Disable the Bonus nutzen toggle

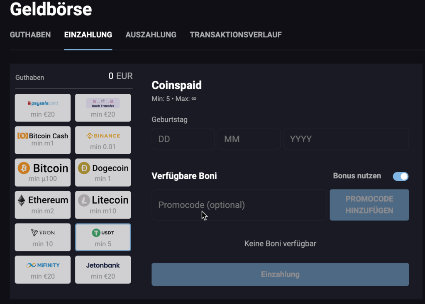click(400, 176)
